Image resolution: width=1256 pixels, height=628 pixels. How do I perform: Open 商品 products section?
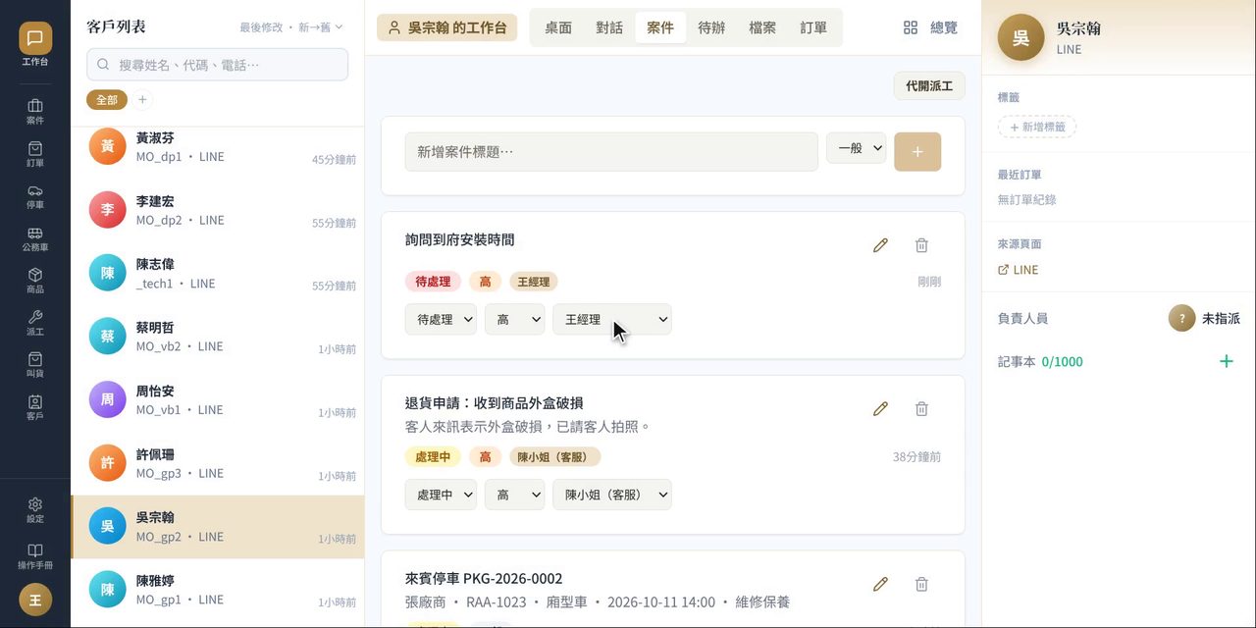click(x=35, y=281)
